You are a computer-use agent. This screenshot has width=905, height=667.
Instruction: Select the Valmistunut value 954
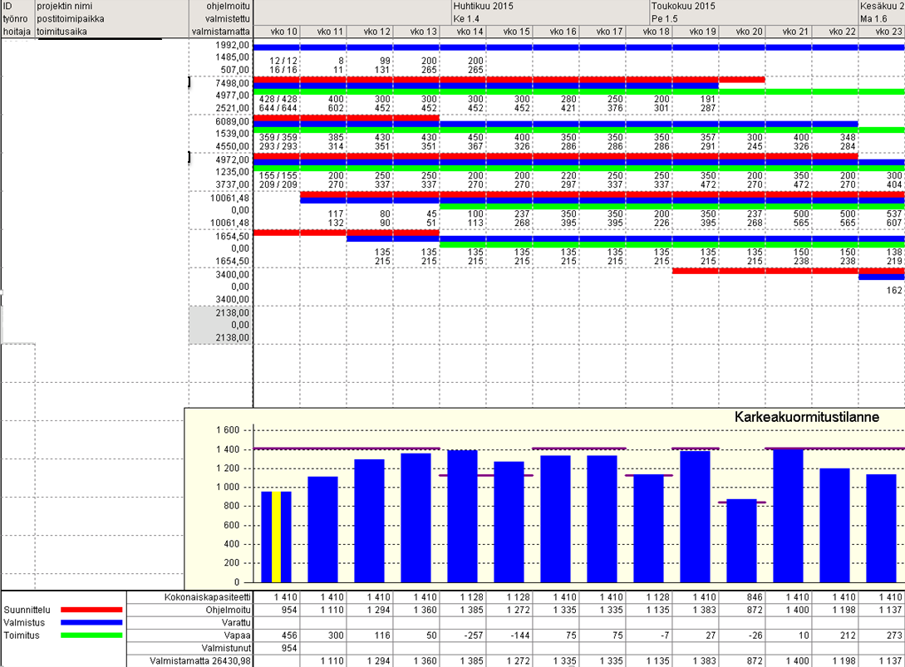click(x=289, y=648)
